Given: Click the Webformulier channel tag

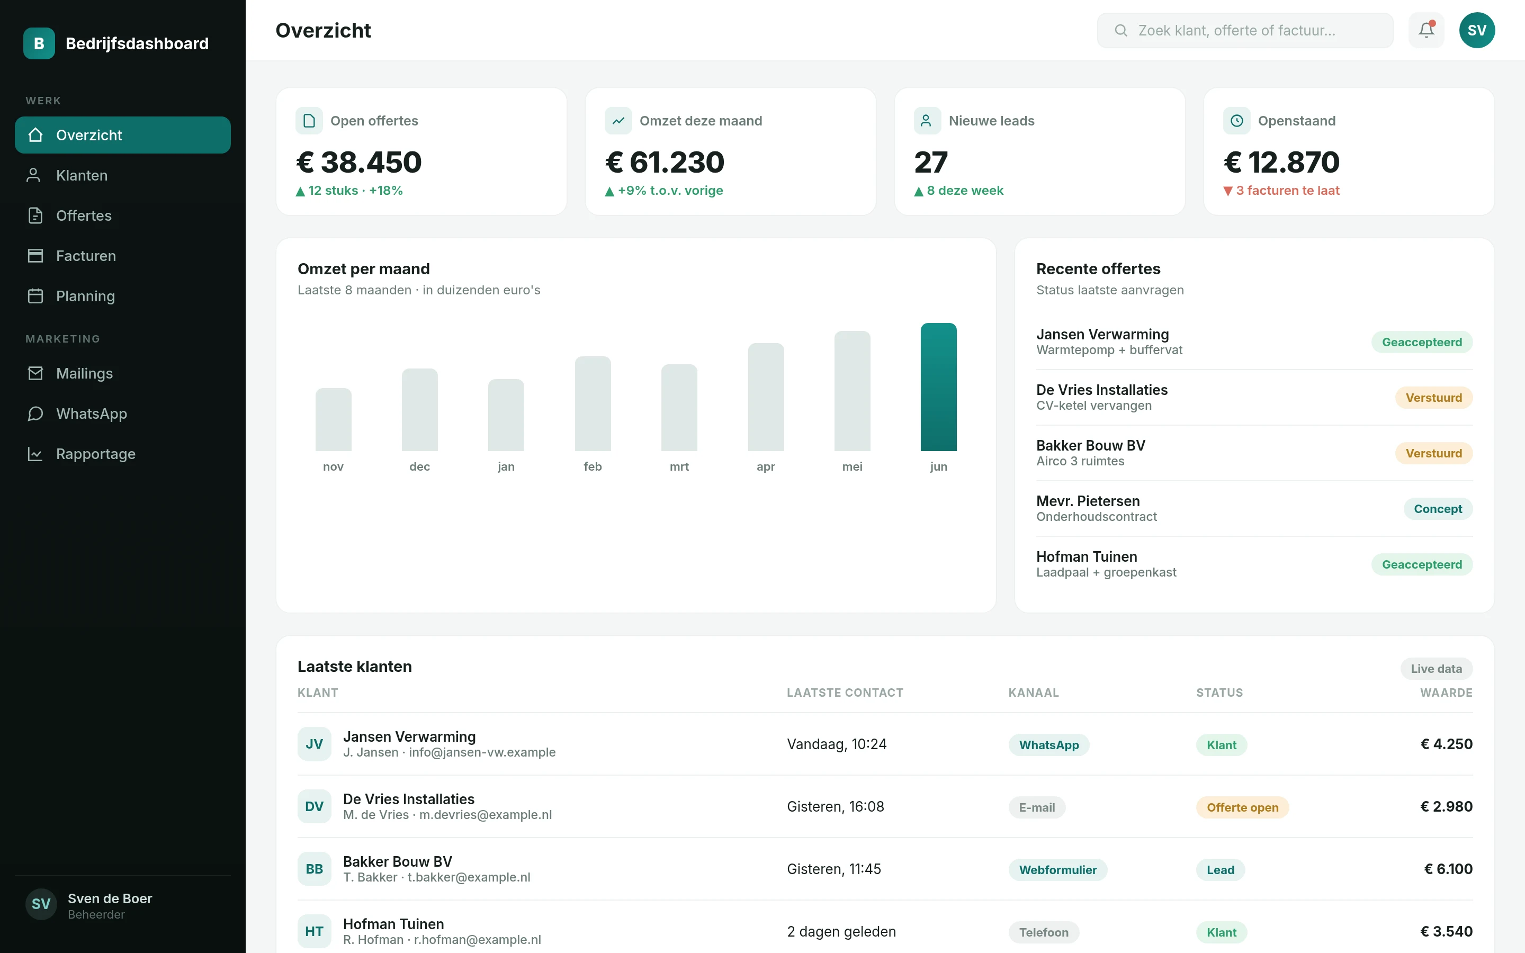Looking at the screenshot, I should [x=1057, y=870].
